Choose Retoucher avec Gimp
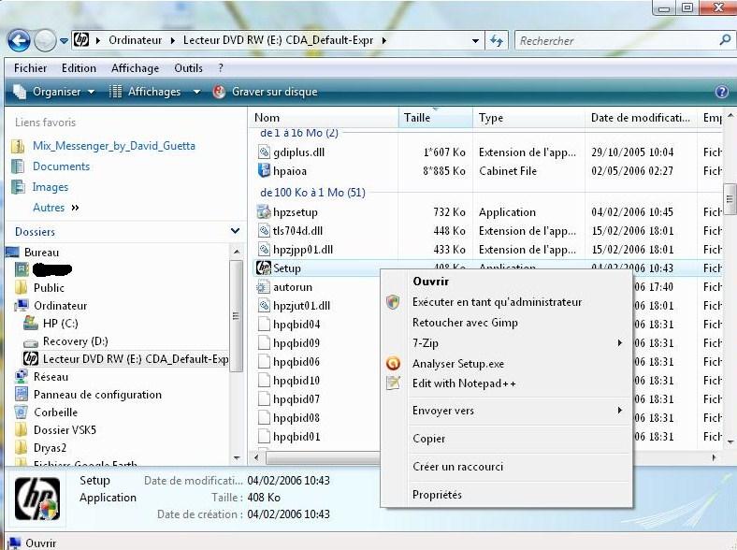737x550 pixels. click(465, 323)
